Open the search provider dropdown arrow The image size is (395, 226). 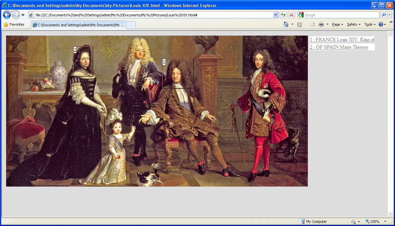pos(390,15)
